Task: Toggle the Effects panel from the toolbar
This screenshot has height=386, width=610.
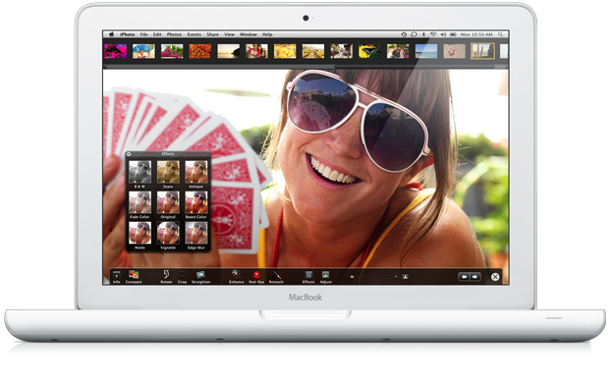Action: [x=308, y=277]
